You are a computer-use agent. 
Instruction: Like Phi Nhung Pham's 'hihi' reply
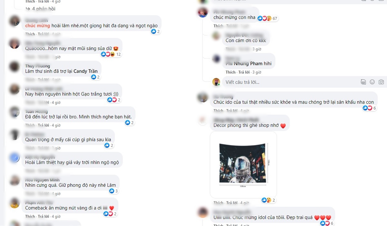[x=231, y=72]
